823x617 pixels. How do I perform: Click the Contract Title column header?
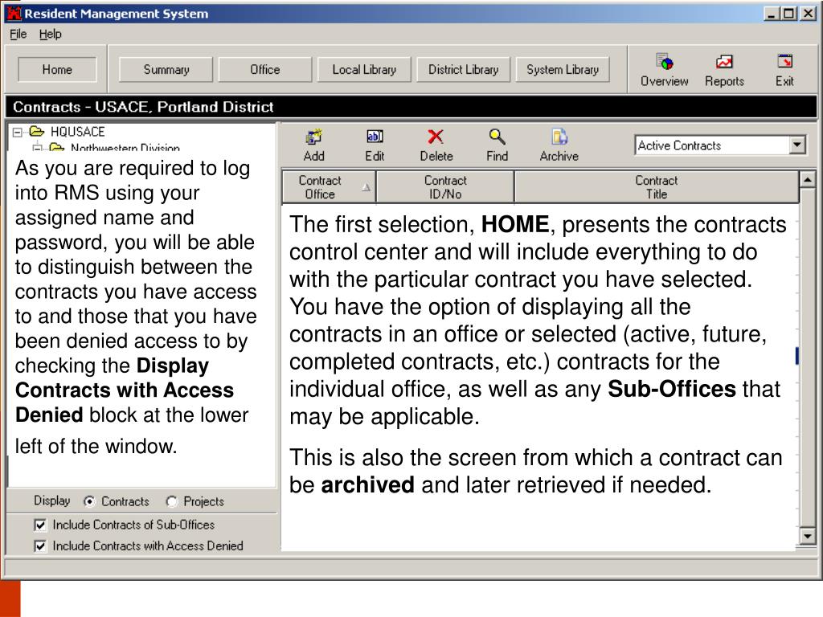(656, 186)
